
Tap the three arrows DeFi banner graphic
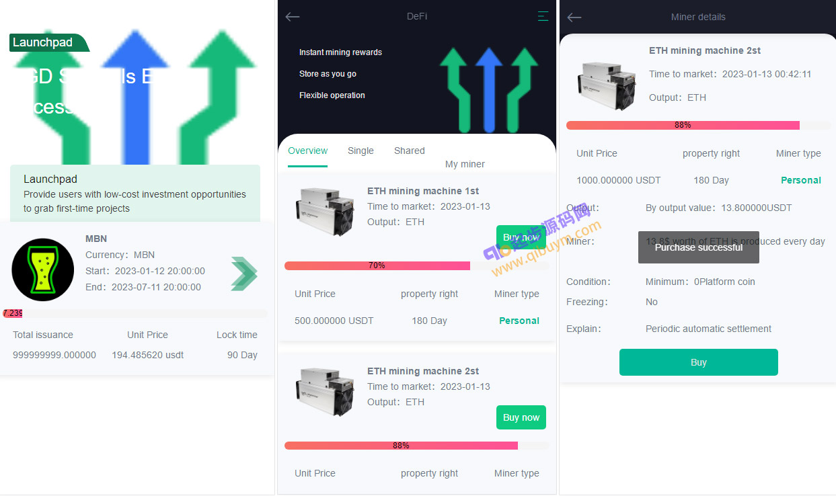[x=489, y=89]
